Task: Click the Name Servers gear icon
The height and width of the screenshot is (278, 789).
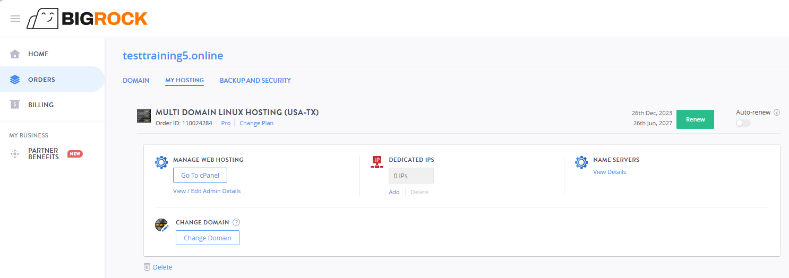Action: pyautogui.click(x=581, y=162)
